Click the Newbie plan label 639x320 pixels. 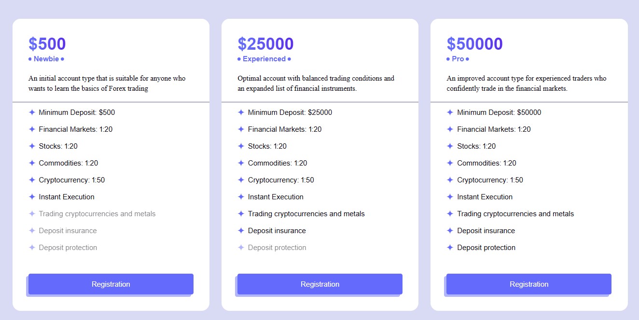coord(46,59)
